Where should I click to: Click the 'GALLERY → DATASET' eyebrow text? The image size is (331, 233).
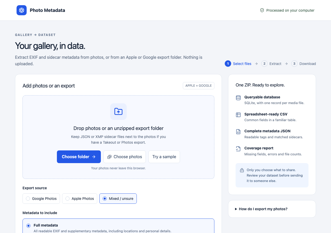35,35
